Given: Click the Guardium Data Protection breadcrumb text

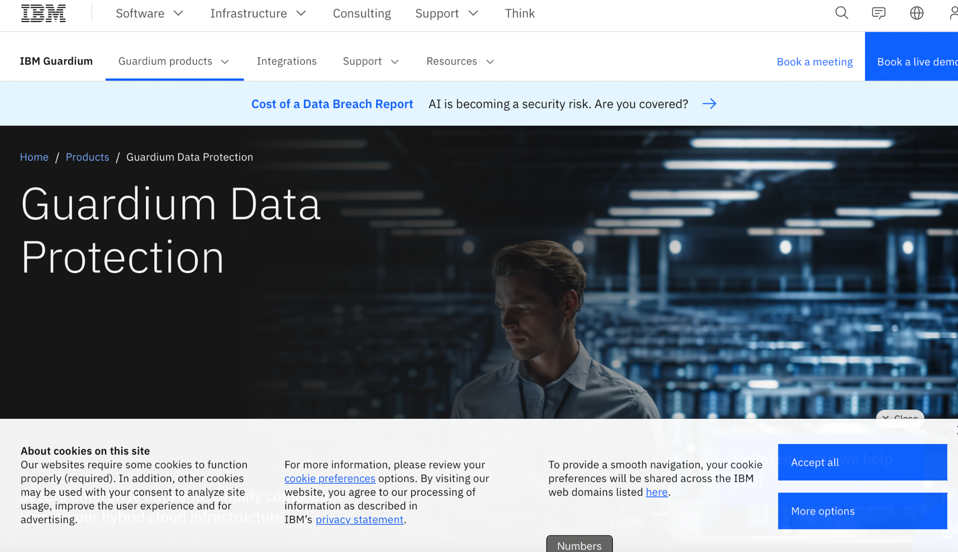Looking at the screenshot, I should (x=189, y=157).
